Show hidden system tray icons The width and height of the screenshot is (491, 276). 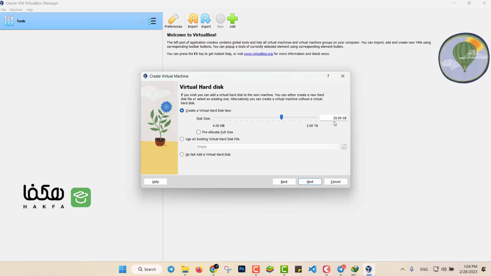tap(403, 269)
